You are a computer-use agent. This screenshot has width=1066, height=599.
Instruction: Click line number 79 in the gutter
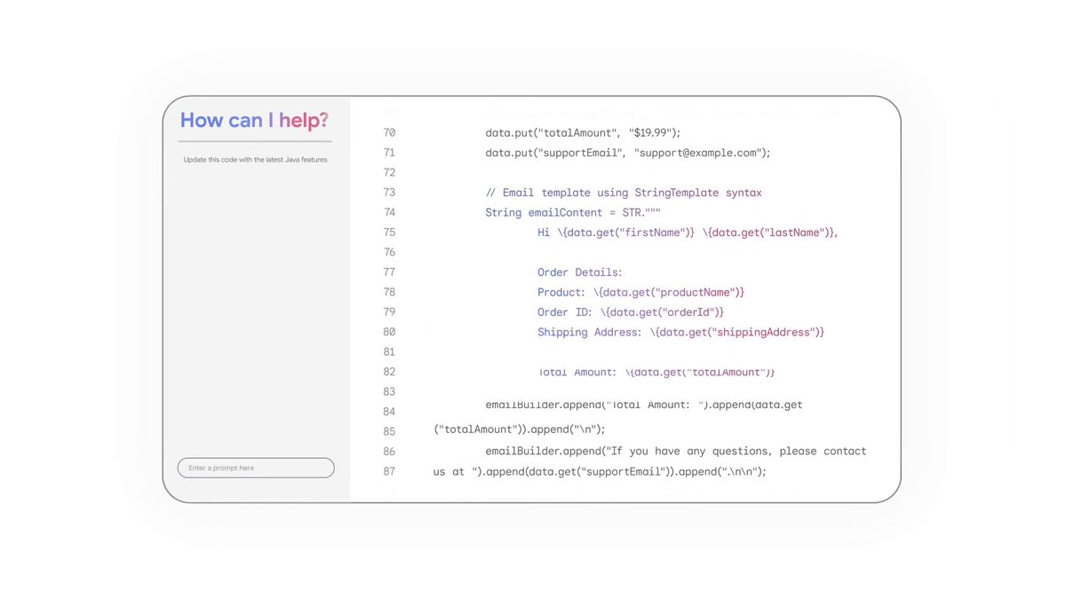coord(389,312)
